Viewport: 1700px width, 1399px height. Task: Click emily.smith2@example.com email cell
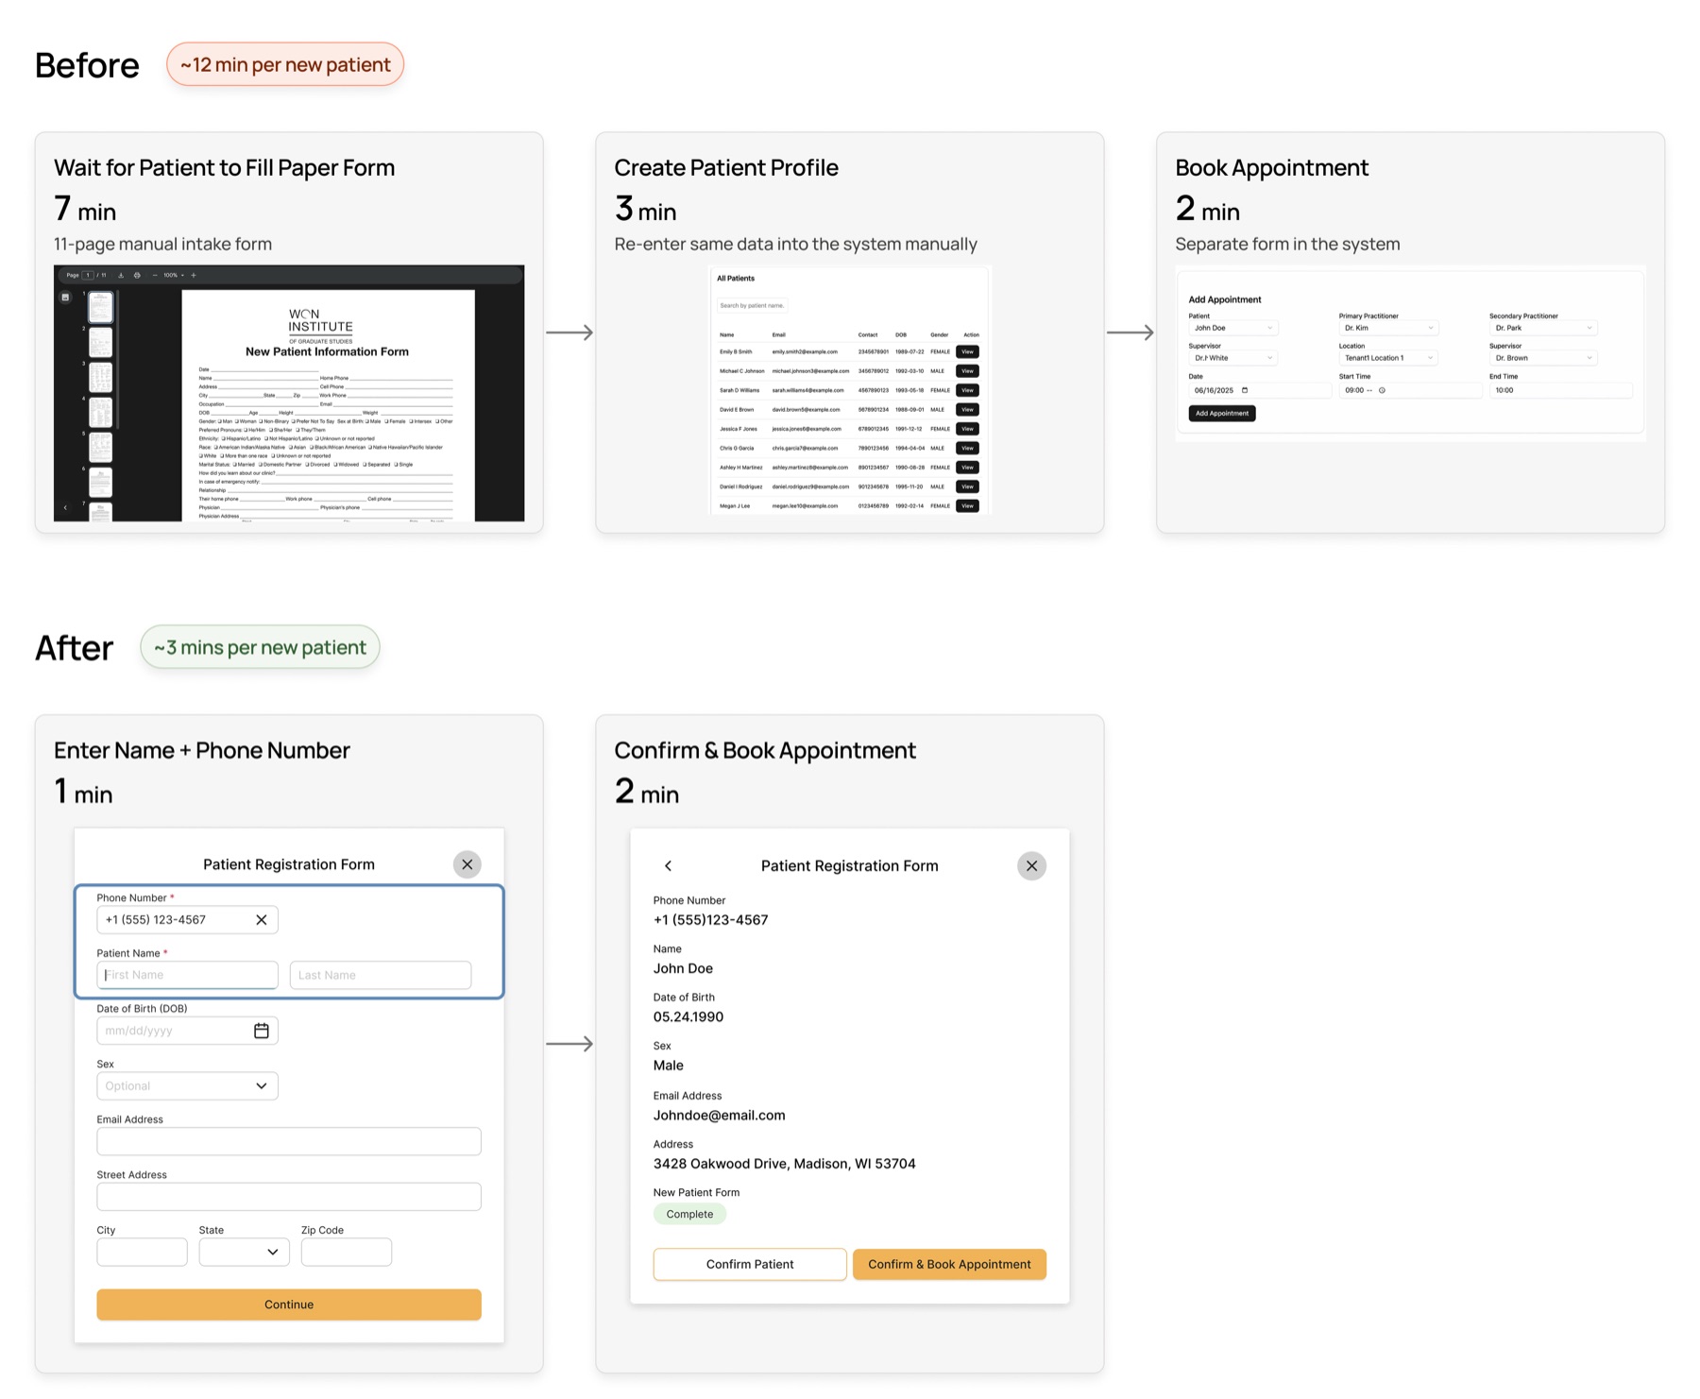[x=805, y=351]
